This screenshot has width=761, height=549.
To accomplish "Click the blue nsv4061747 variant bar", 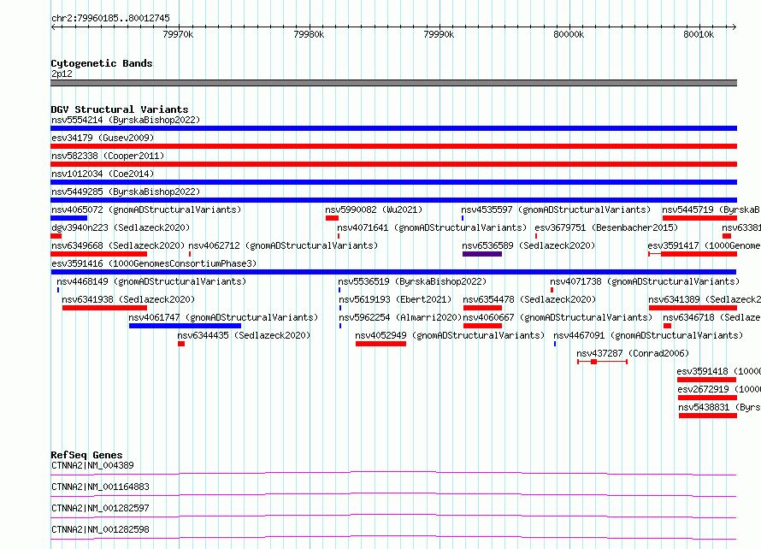I will pos(185,326).
